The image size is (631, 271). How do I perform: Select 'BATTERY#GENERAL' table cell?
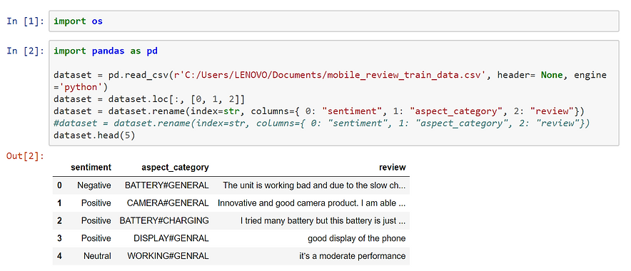click(167, 185)
